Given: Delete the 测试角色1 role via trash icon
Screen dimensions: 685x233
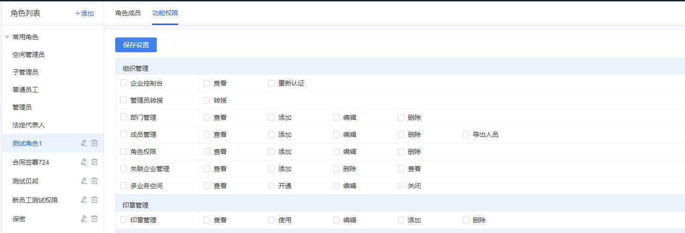Looking at the screenshot, I should (x=94, y=143).
